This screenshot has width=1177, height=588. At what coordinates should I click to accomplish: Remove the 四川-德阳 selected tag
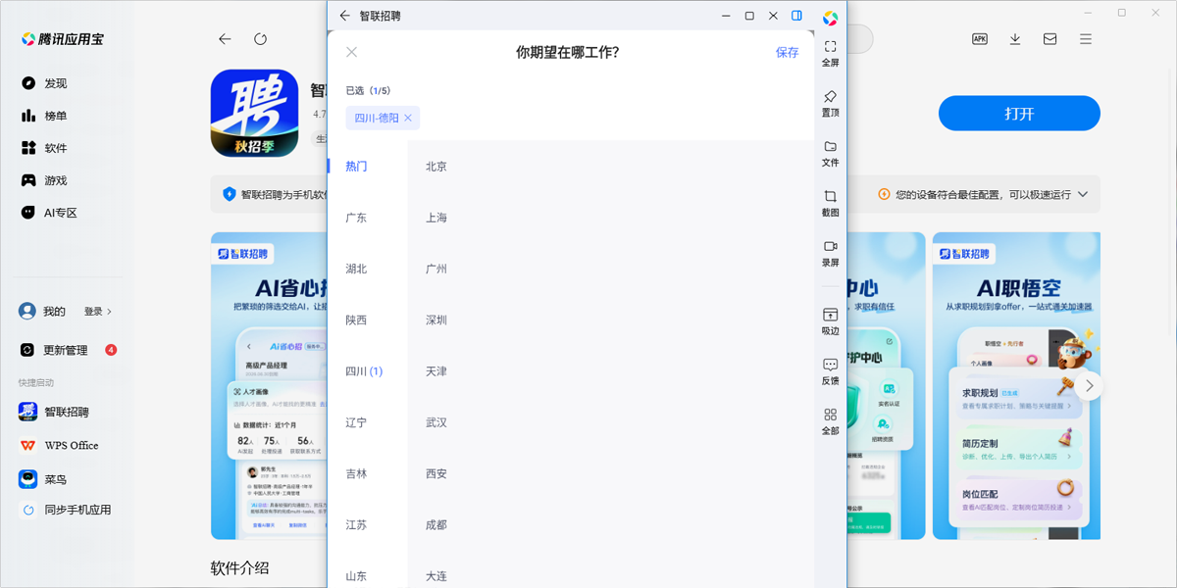tap(408, 118)
